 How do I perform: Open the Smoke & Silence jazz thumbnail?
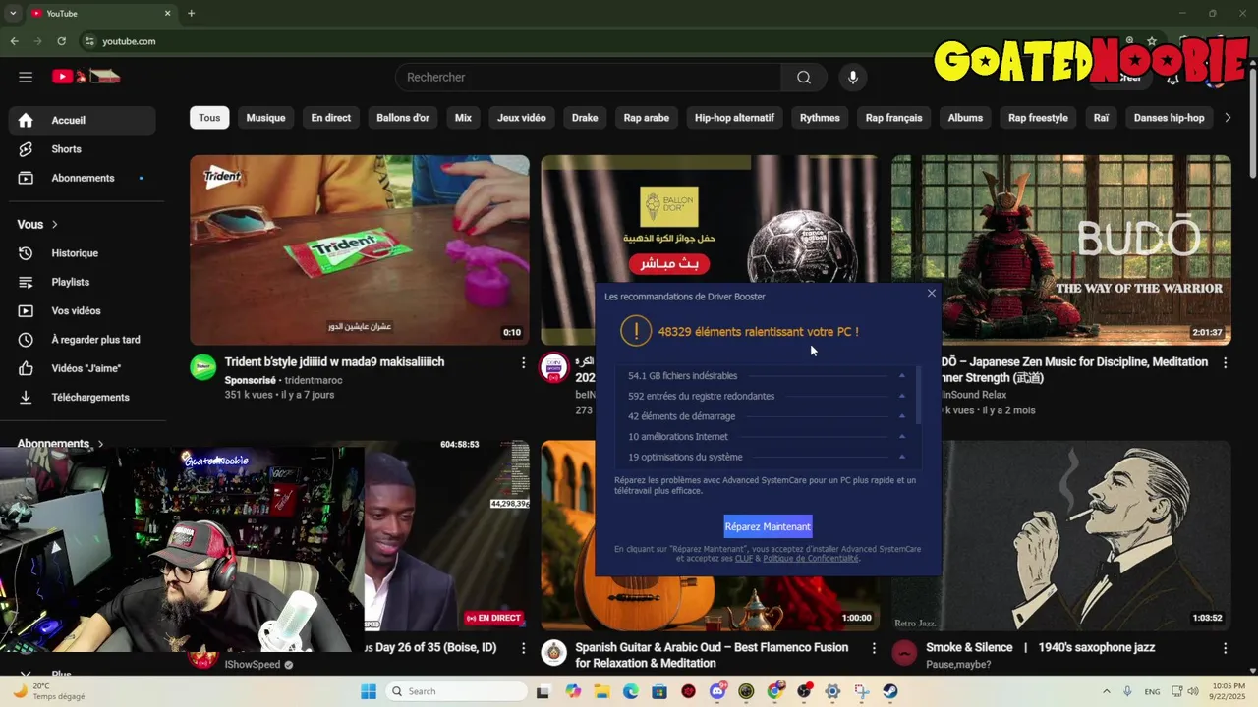(1061, 535)
